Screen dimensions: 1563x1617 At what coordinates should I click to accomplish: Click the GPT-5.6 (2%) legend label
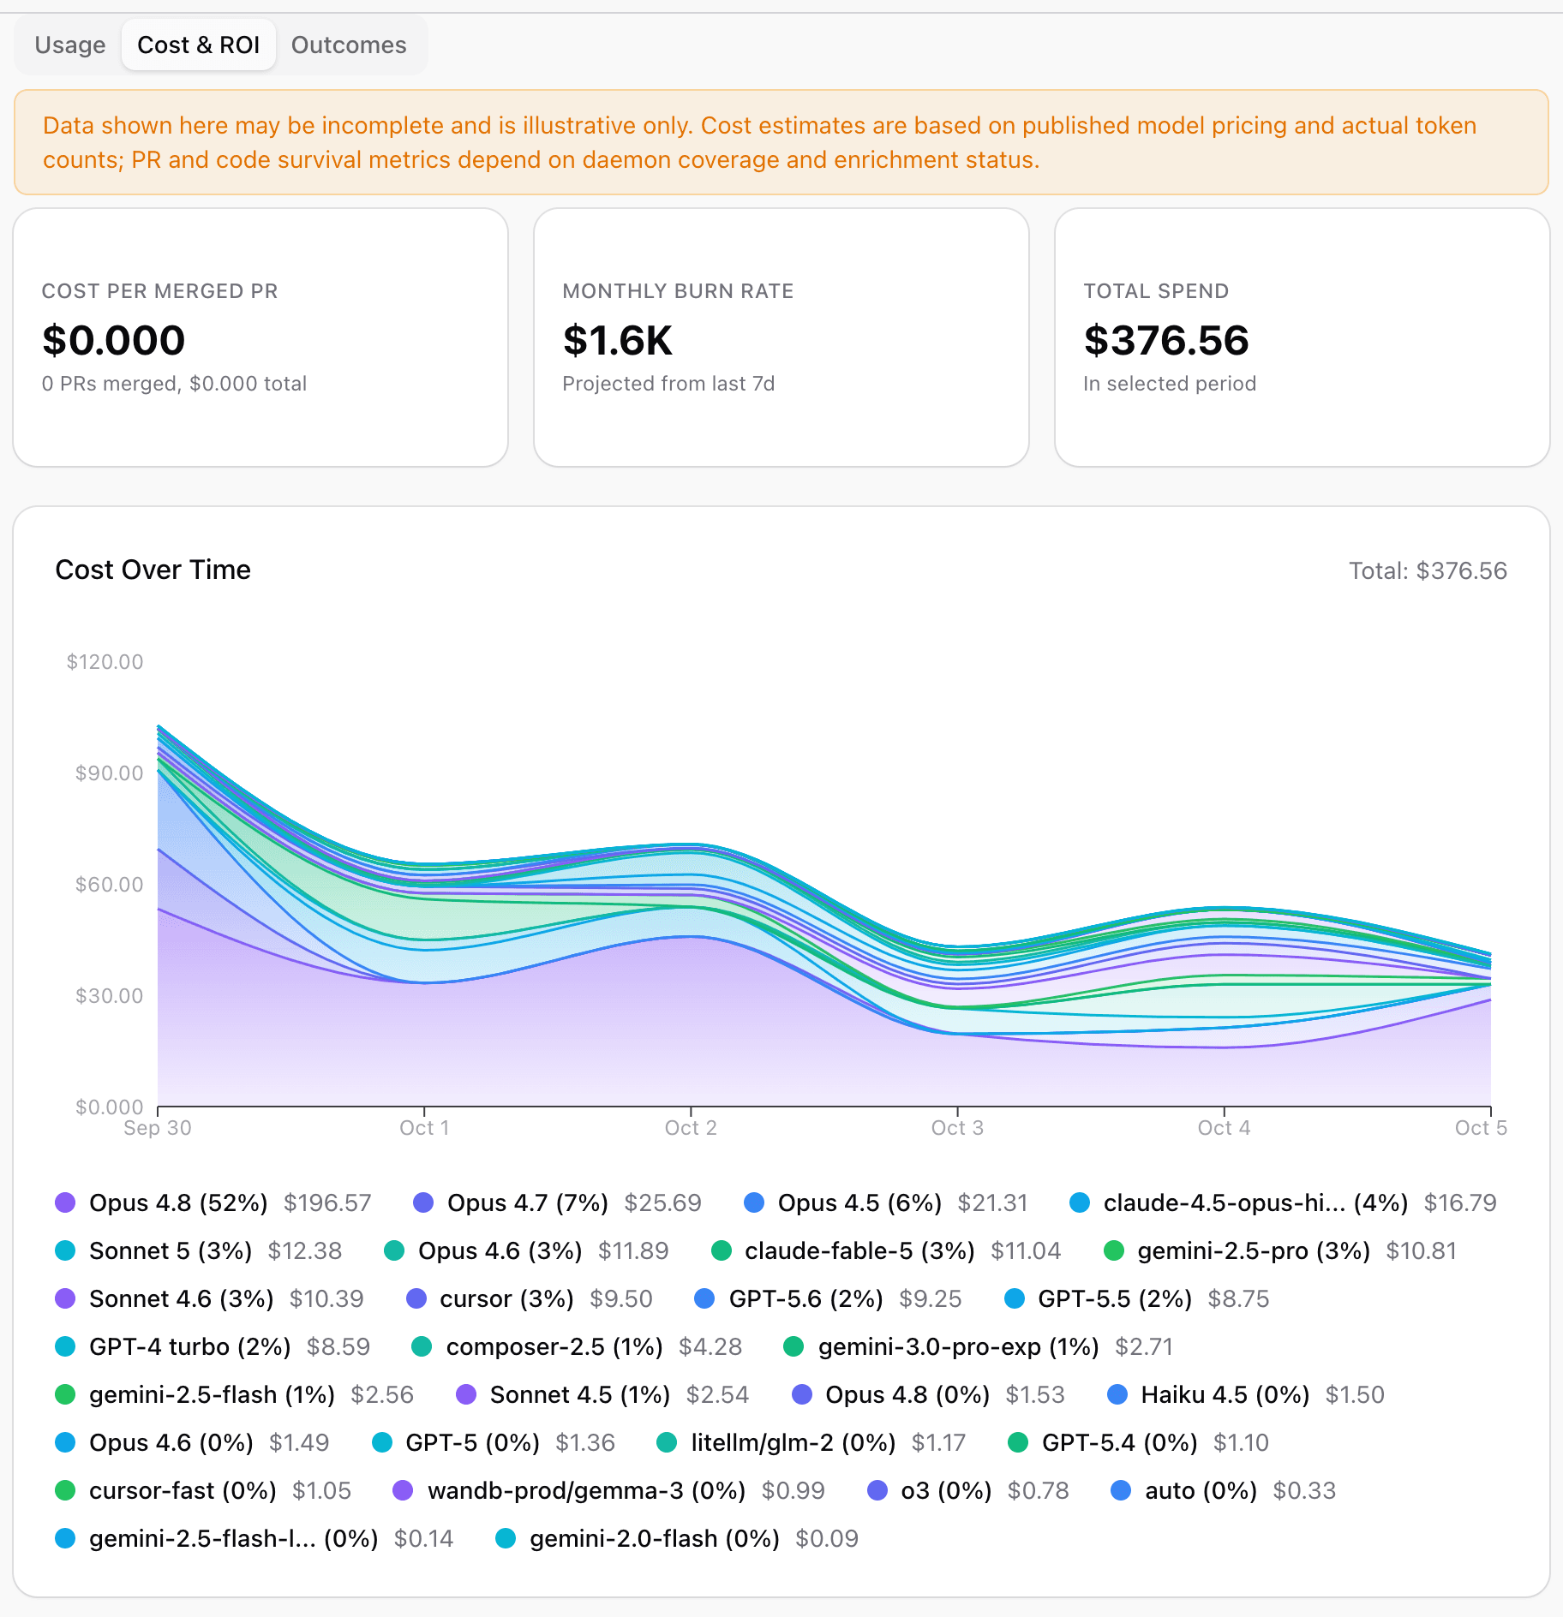tap(805, 1298)
